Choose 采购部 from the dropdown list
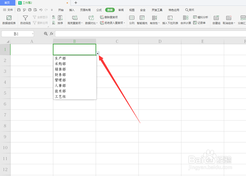This screenshot has height=176, width=246. (x=75, y=64)
